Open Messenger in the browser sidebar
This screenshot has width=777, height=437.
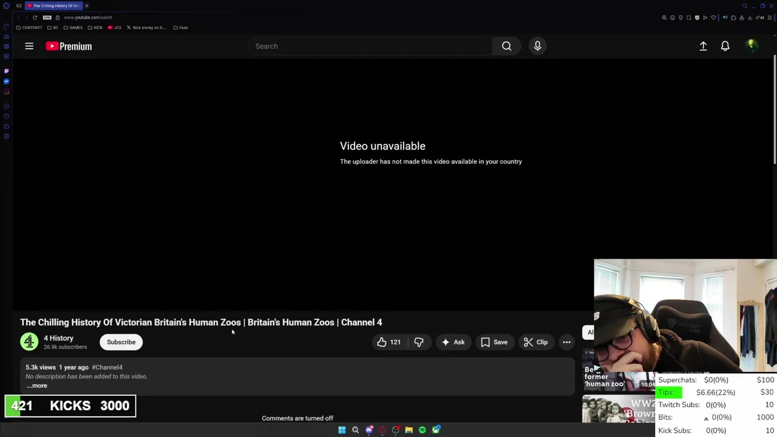coord(6,81)
